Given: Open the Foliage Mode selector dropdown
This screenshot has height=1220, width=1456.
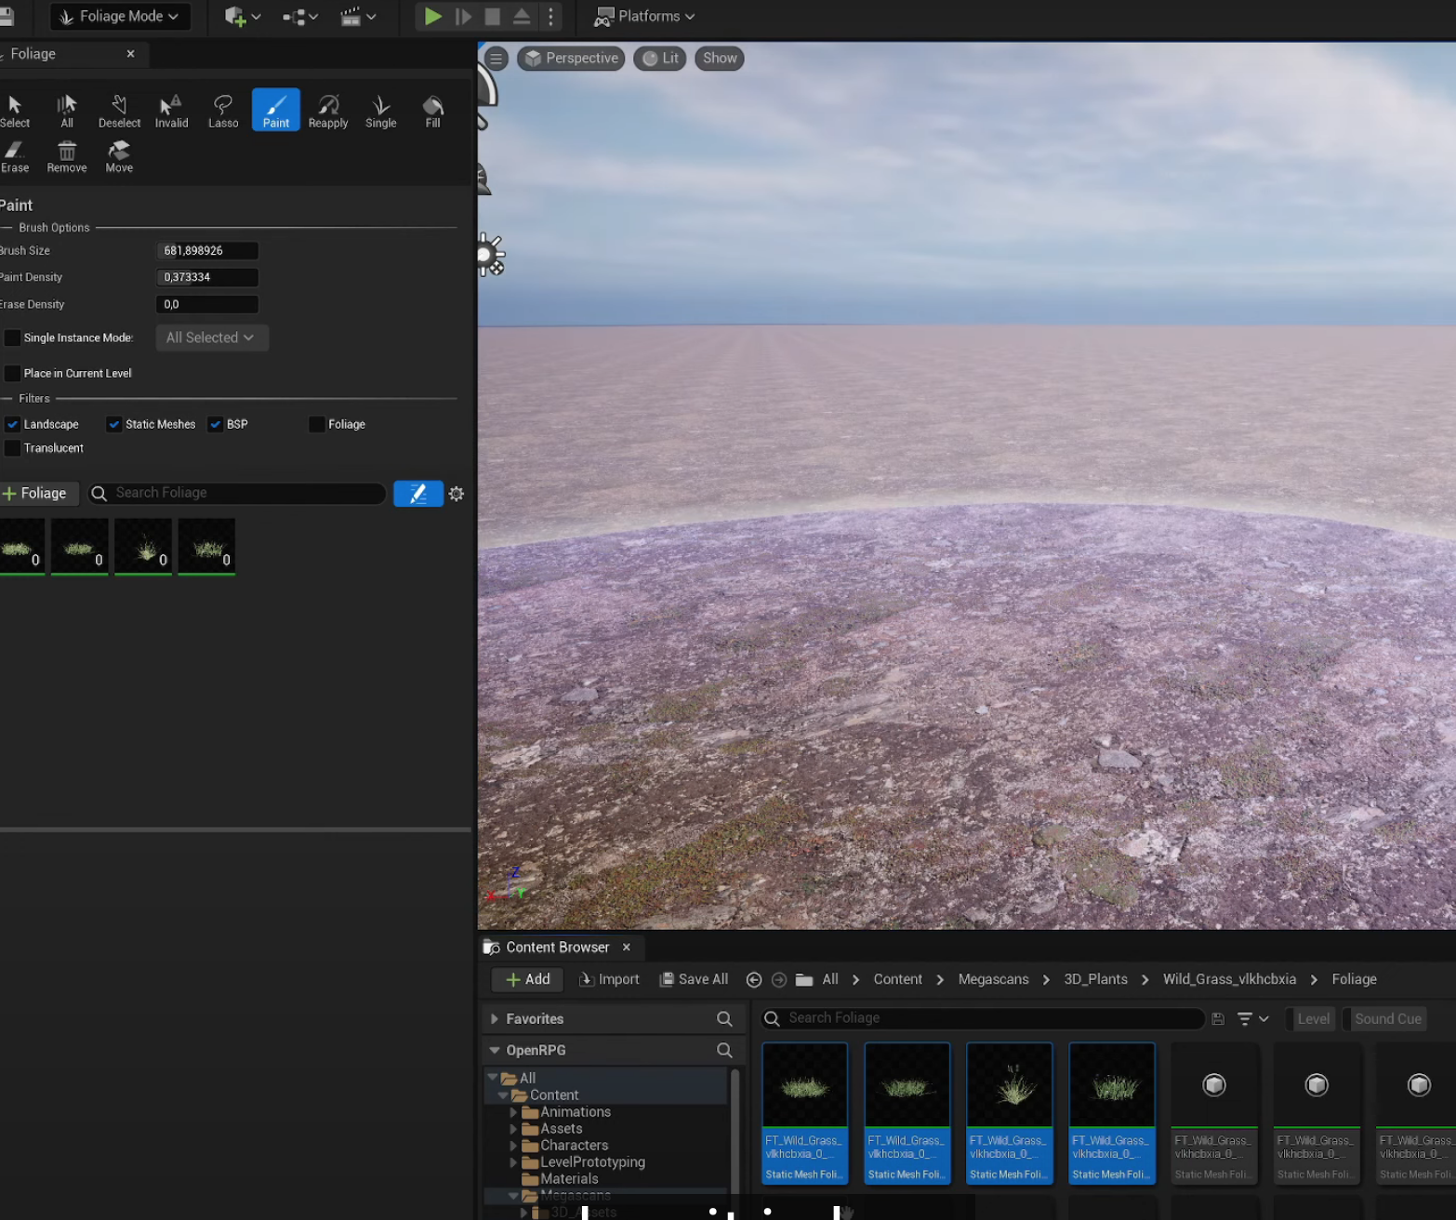Looking at the screenshot, I should coord(120,16).
